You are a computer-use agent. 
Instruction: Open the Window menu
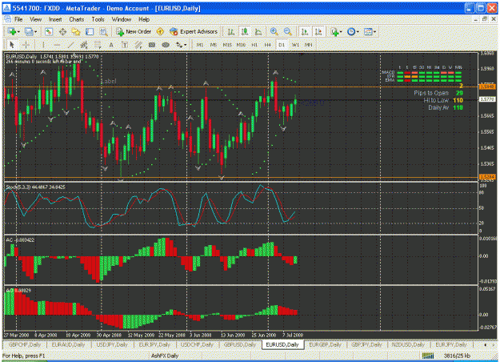click(x=122, y=19)
